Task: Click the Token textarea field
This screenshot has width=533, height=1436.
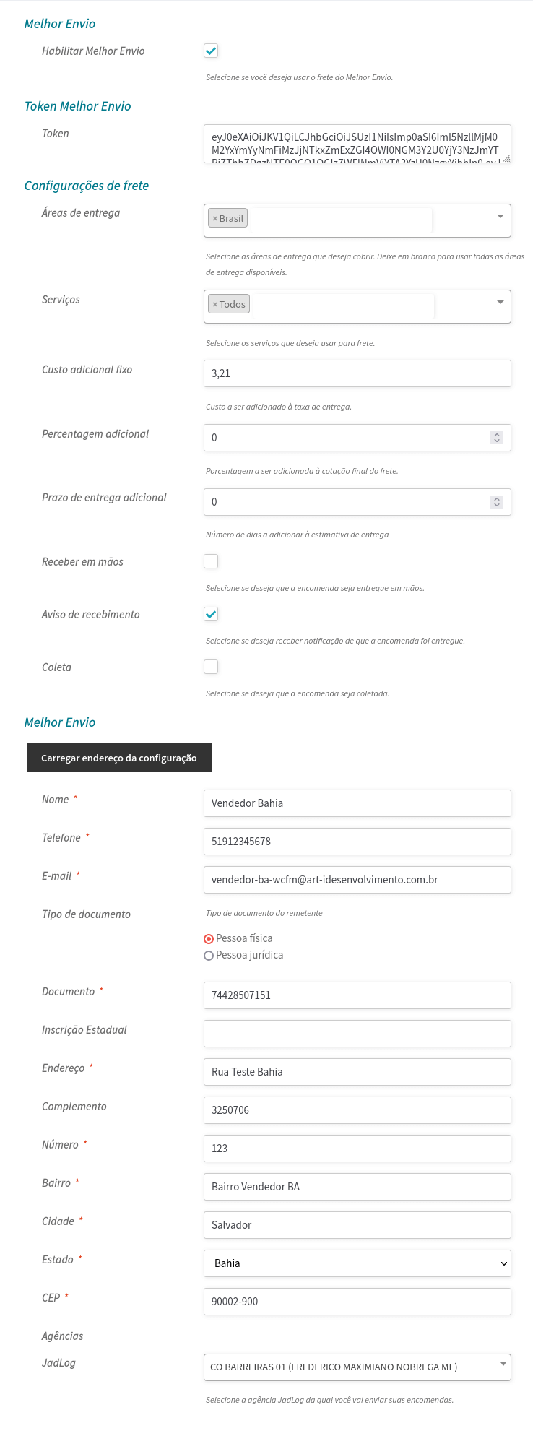Action: pos(357,143)
